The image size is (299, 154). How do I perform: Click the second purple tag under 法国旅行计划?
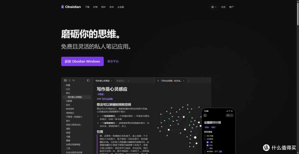coord(213,127)
